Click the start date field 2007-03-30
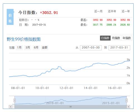This screenshot has height=112, width=137. pyautogui.click(x=91, y=48)
